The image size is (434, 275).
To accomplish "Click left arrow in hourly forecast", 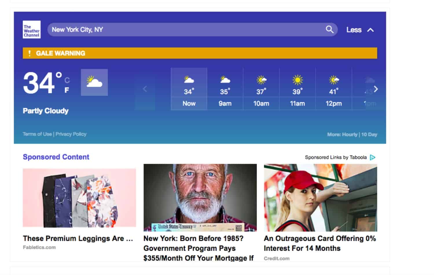I will click(145, 89).
